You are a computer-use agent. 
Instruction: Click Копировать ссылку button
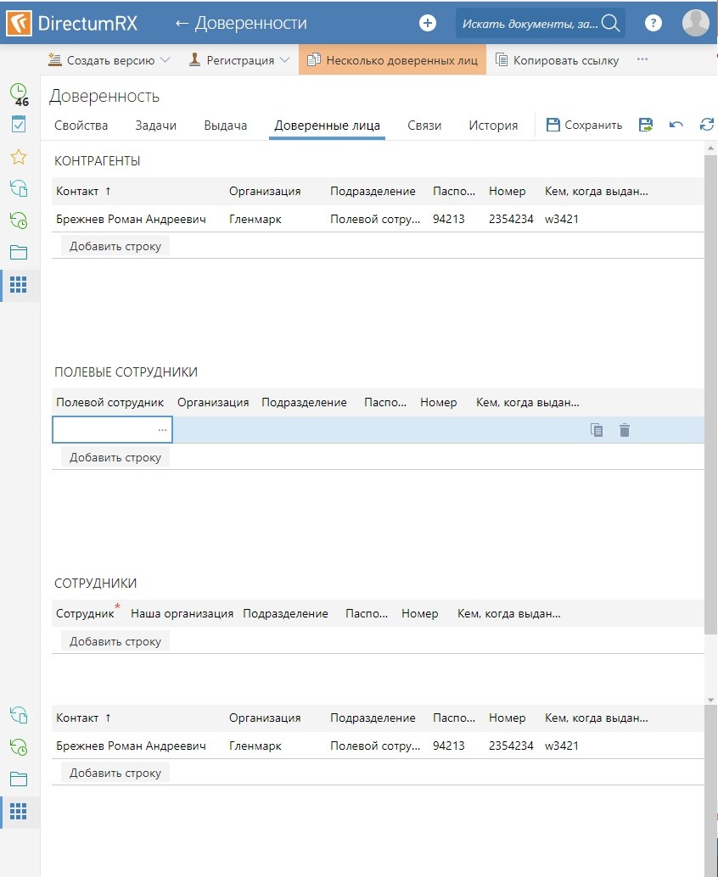tap(558, 60)
